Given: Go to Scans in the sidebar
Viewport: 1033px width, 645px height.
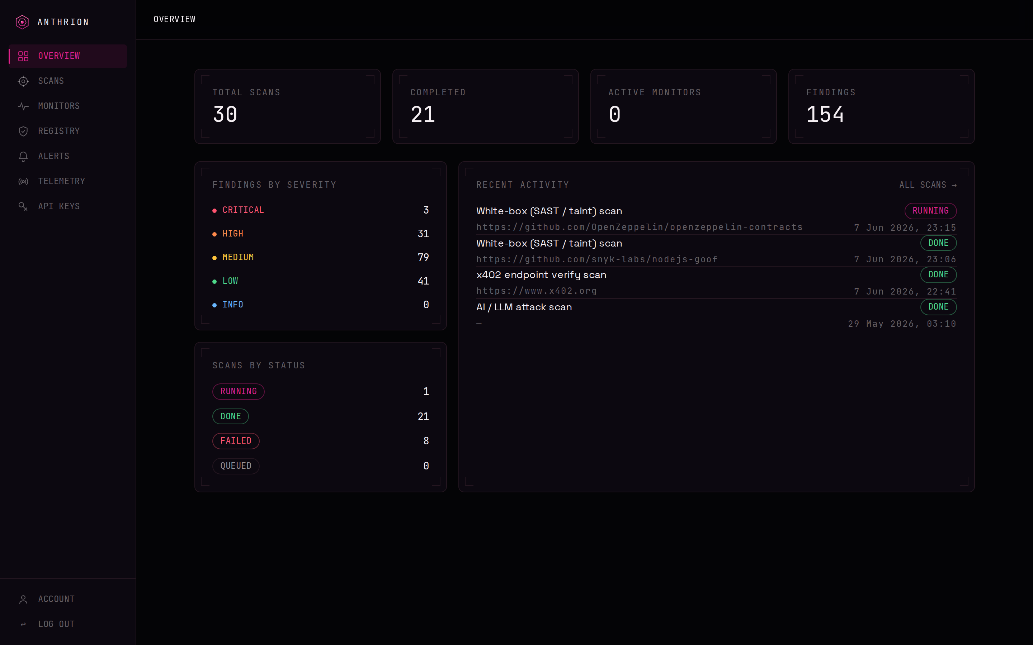Looking at the screenshot, I should click(x=68, y=81).
